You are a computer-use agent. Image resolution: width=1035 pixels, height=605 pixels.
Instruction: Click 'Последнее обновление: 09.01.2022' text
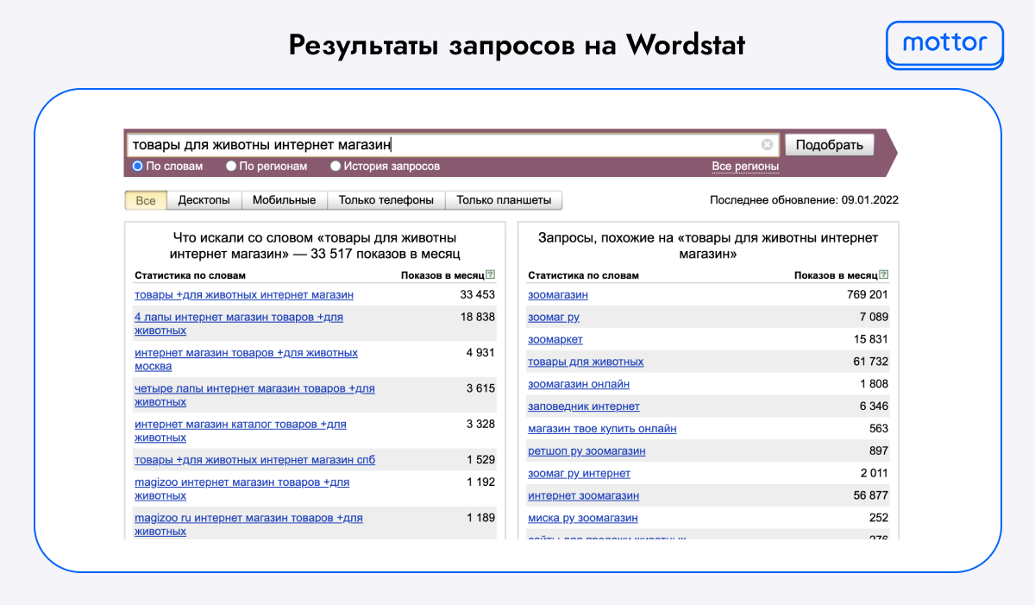click(804, 200)
